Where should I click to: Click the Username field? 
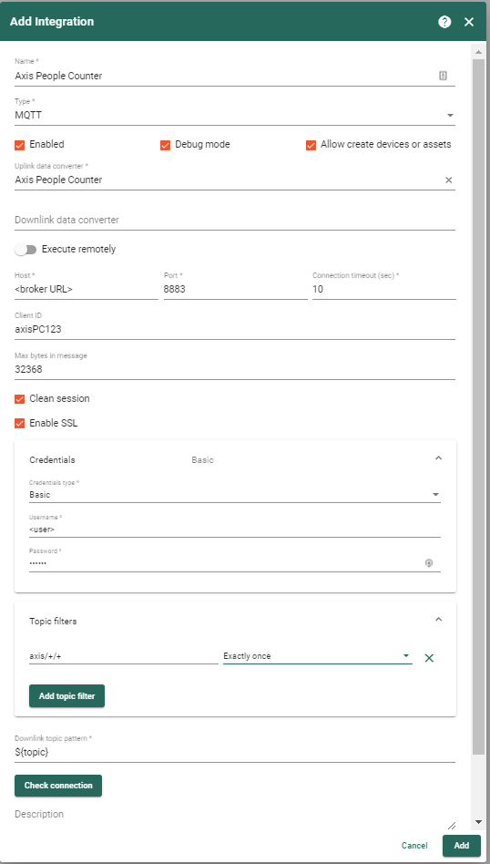tap(235, 530)
